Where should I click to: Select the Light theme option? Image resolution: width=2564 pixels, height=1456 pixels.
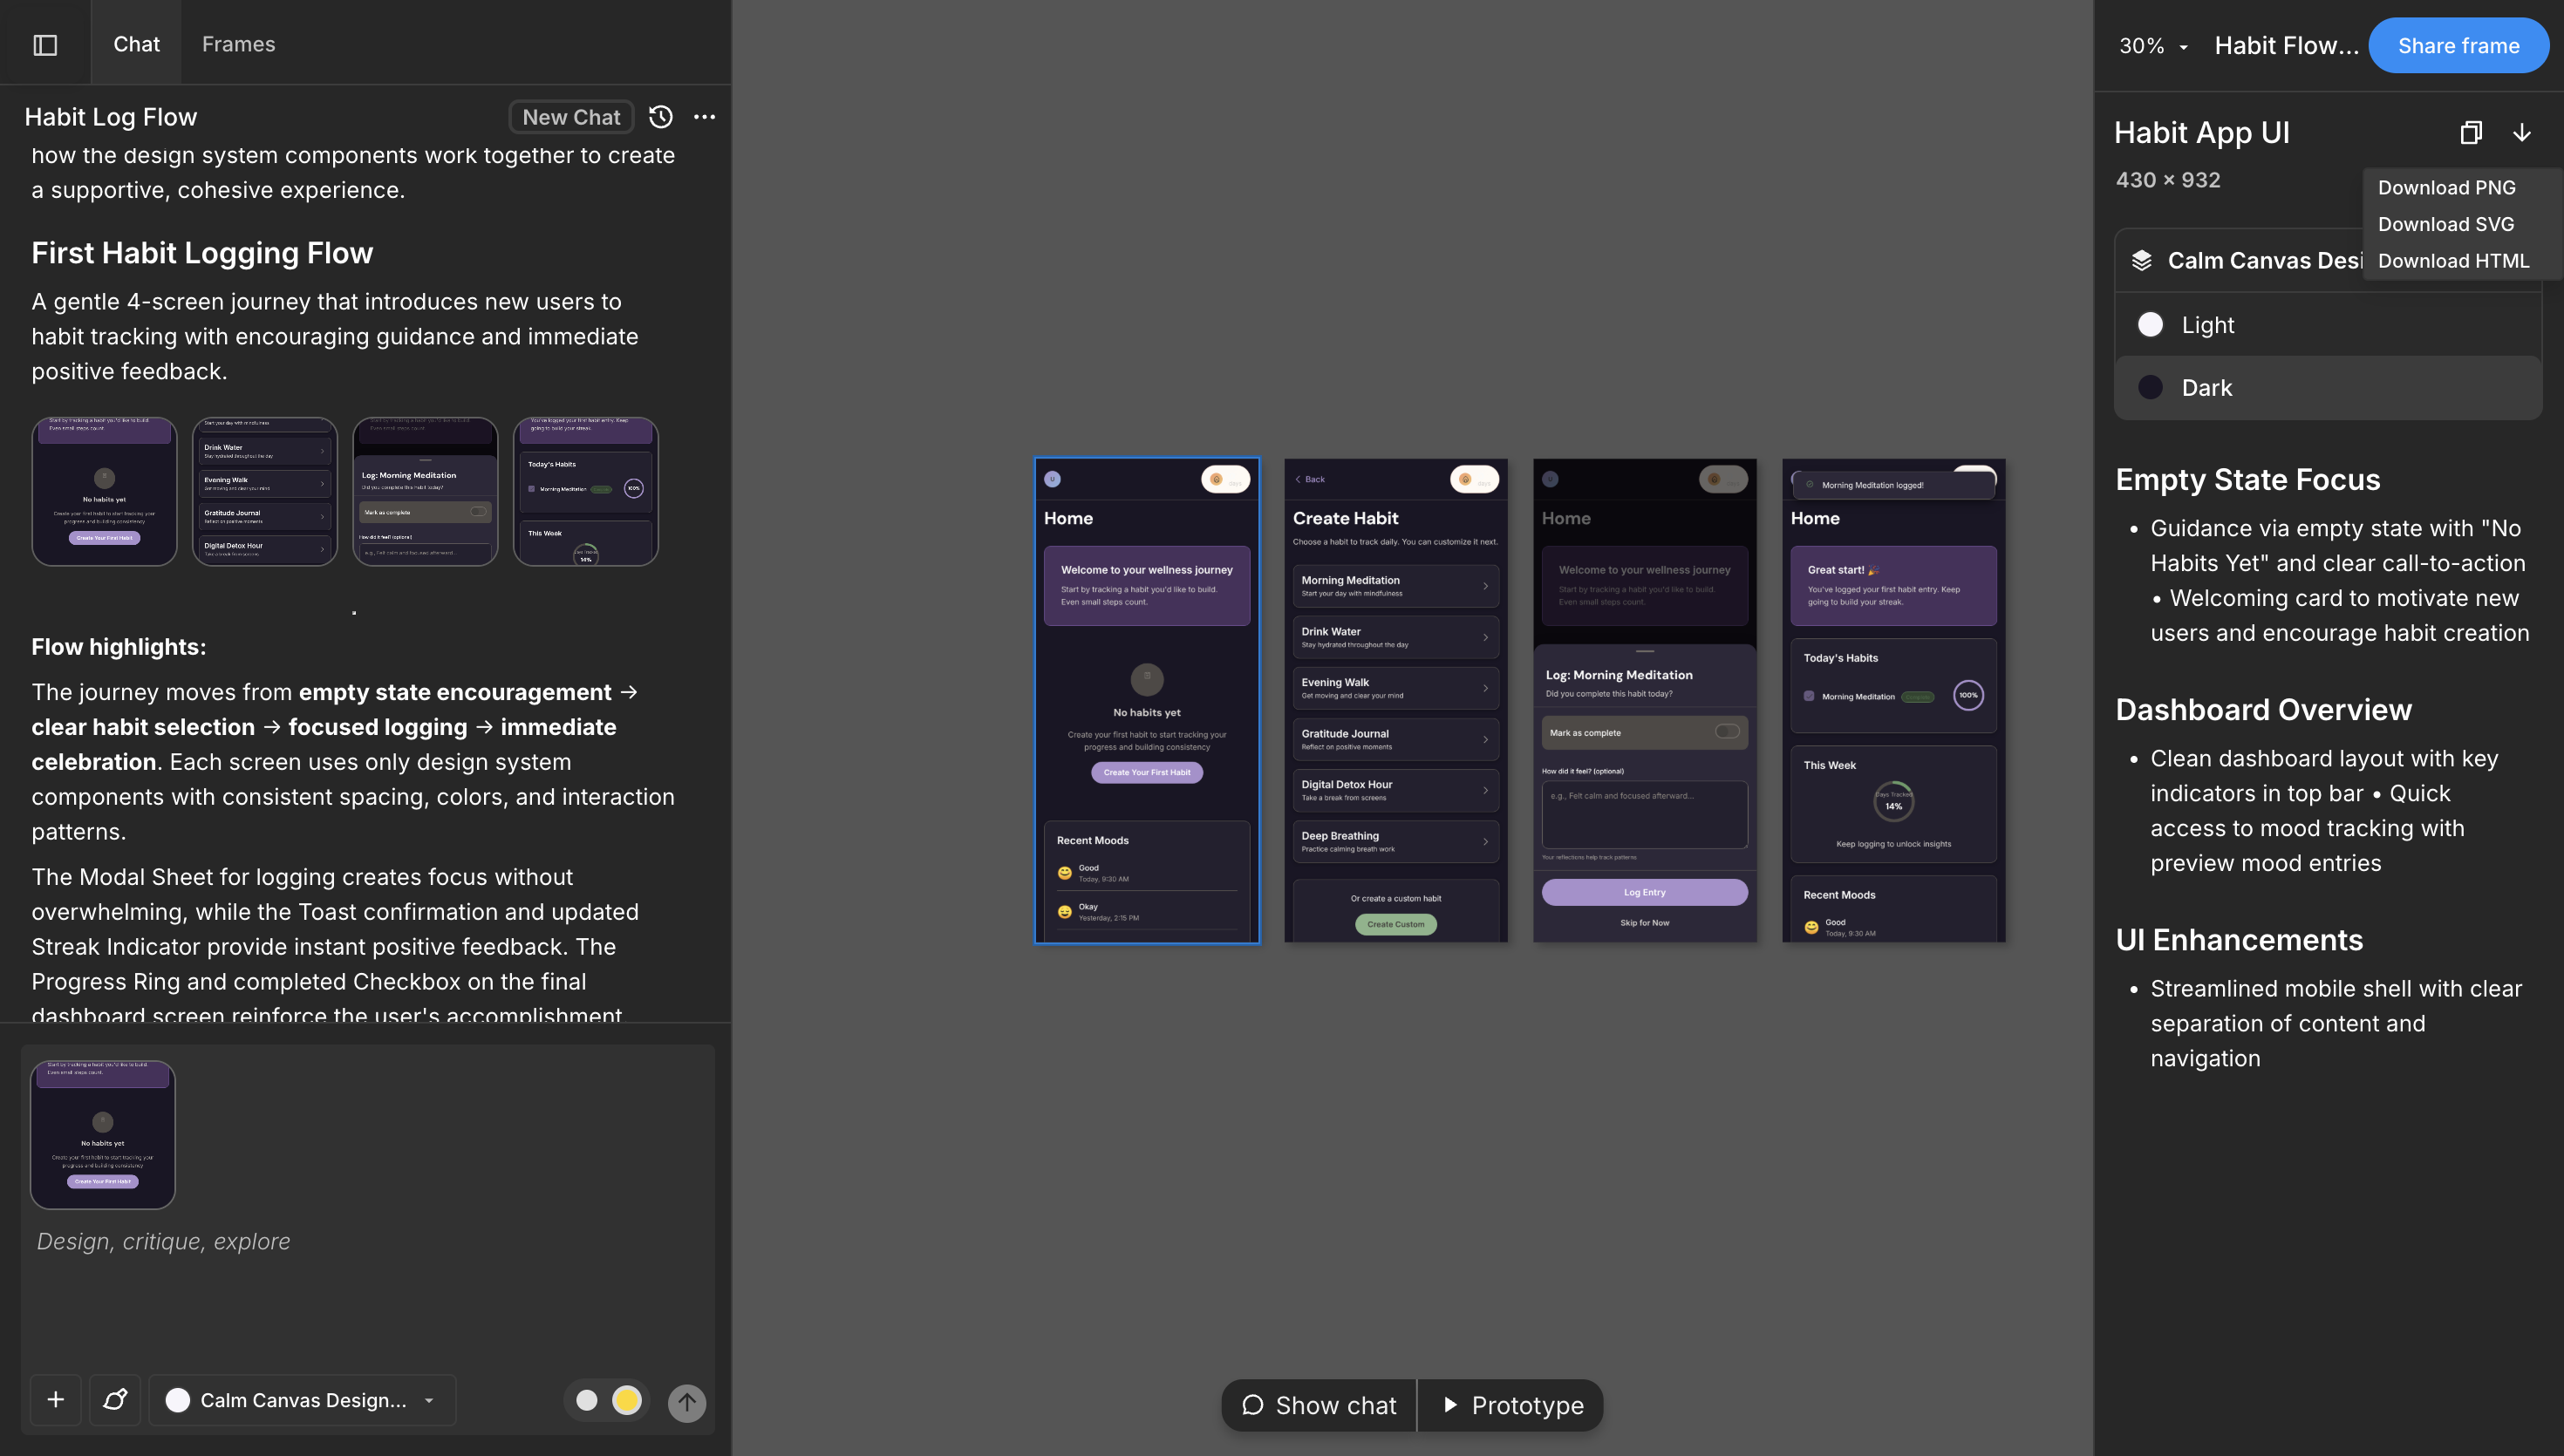click(2209, 324)
